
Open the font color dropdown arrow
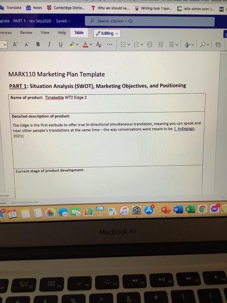click(91, 45)
